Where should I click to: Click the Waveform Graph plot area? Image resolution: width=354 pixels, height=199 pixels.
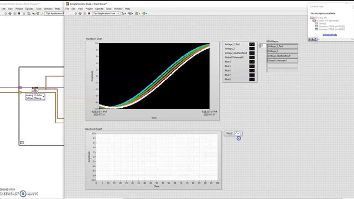(x=157, y=157)
